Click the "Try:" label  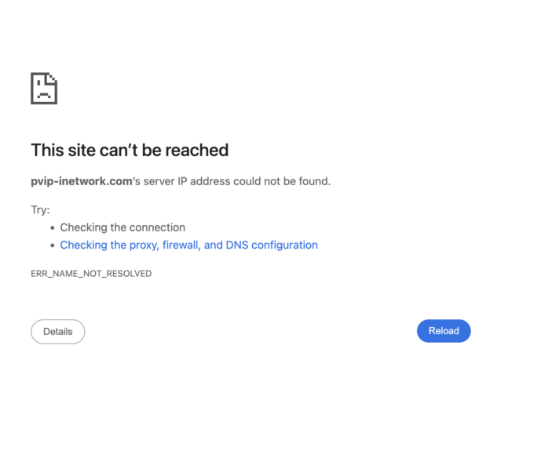click(40, 210)
